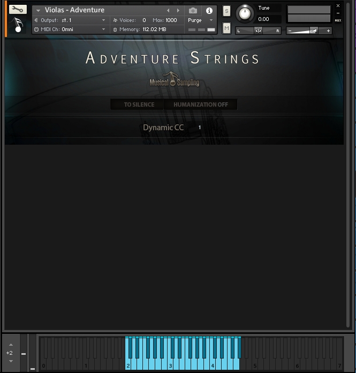Click the volume slider handle
356x373 pixels.
[x=314, y=31]
